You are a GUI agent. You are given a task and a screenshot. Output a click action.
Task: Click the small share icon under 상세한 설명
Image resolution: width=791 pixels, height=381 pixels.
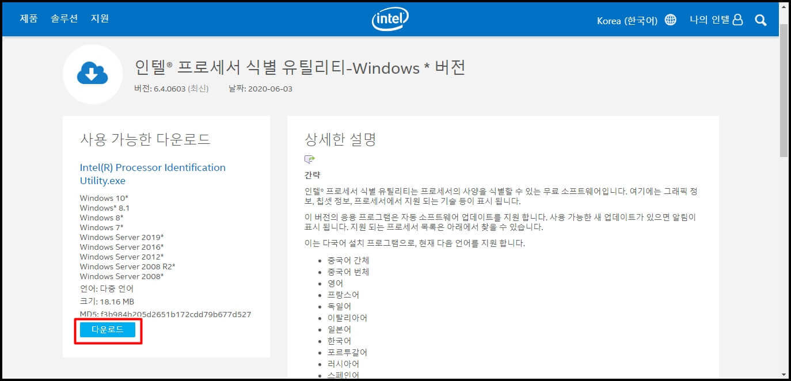point(310,159)
